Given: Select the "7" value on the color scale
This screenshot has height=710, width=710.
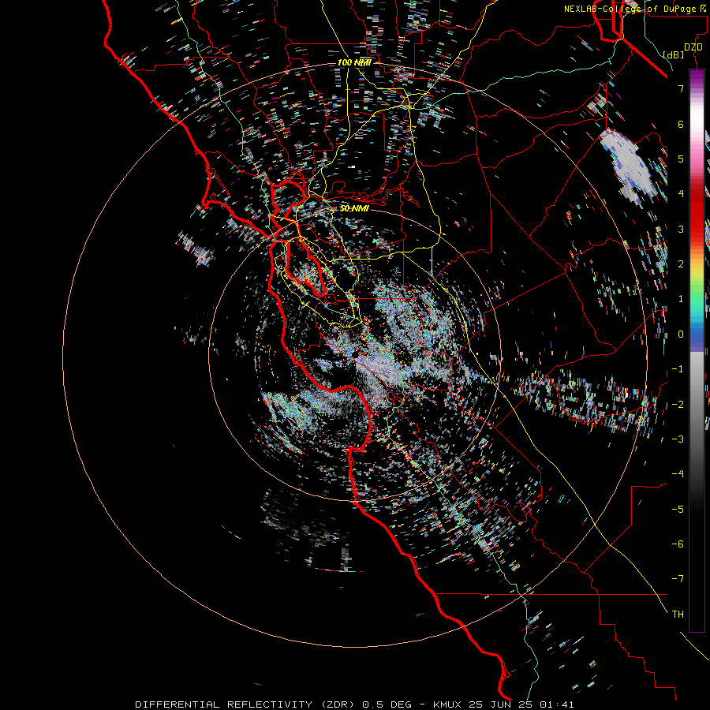Looking at the screenshot, I should click(681, 88).
